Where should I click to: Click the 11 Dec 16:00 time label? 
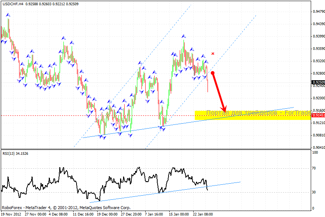tap(83, 214)
